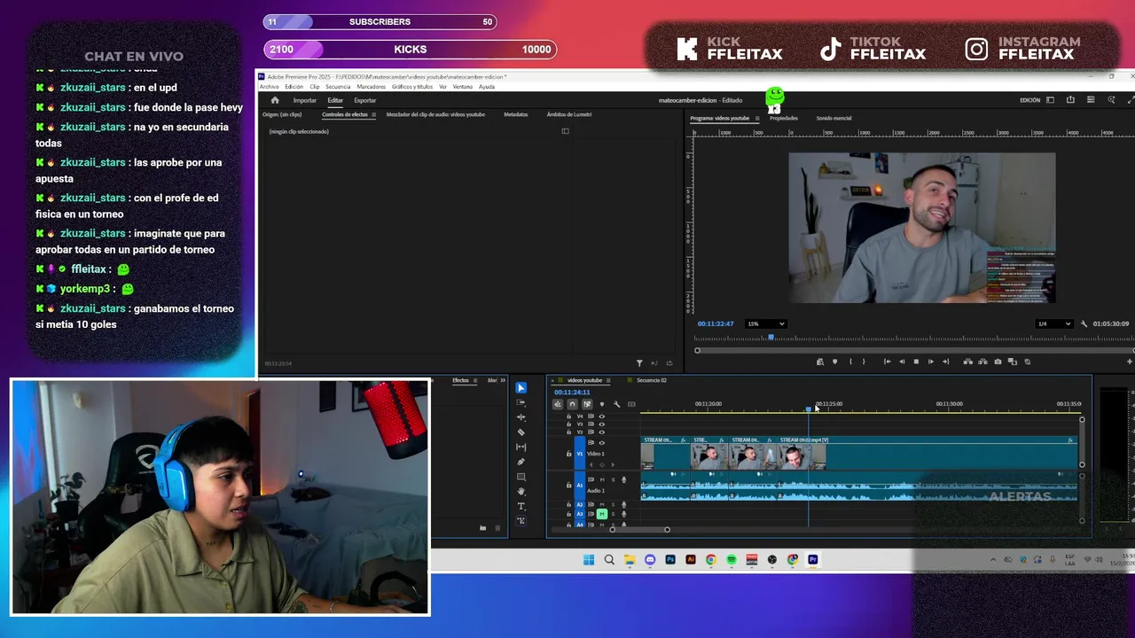Select the Type tool
This screenshot has height=638, width=1135.
point(521,506)
